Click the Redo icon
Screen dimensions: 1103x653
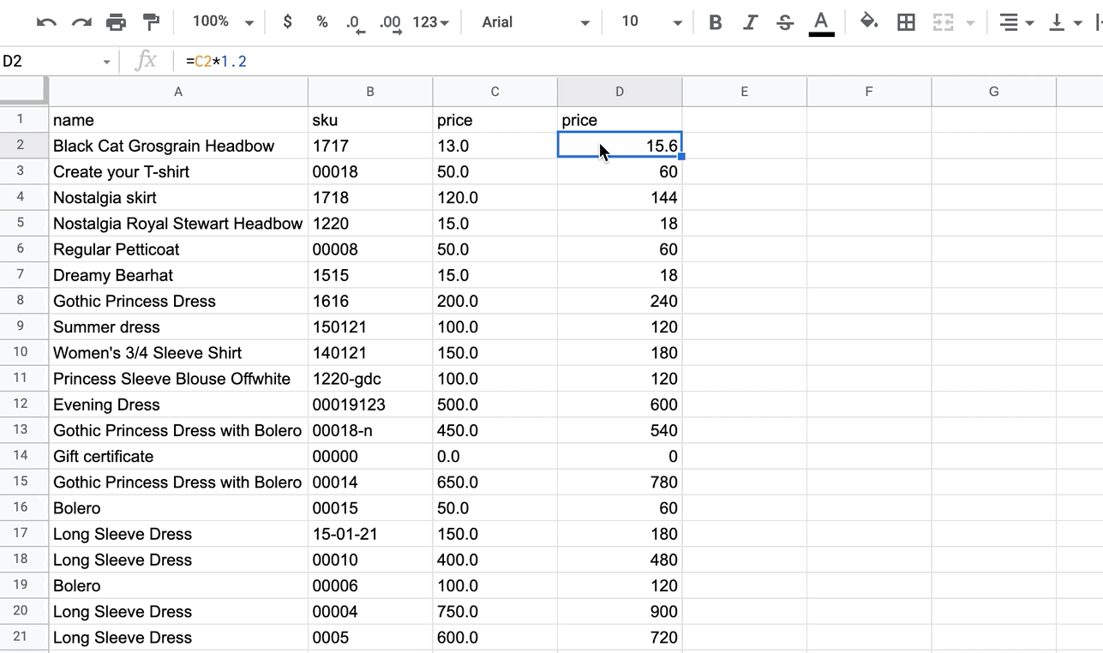pyautogui.click(x=81, y=22)
